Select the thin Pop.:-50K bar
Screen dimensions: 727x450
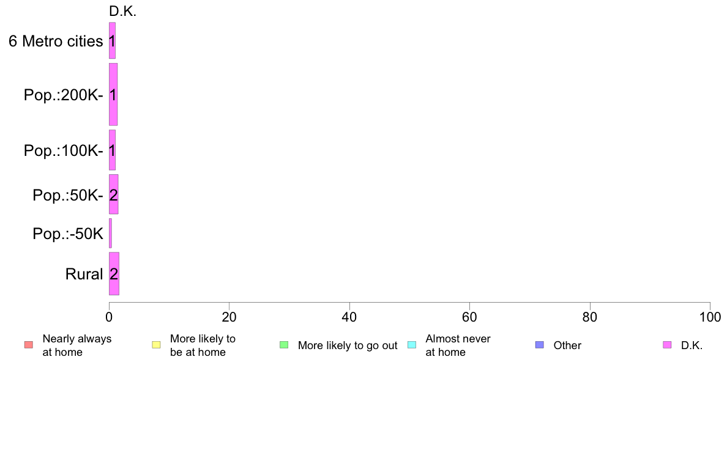(x=110, y=233)
